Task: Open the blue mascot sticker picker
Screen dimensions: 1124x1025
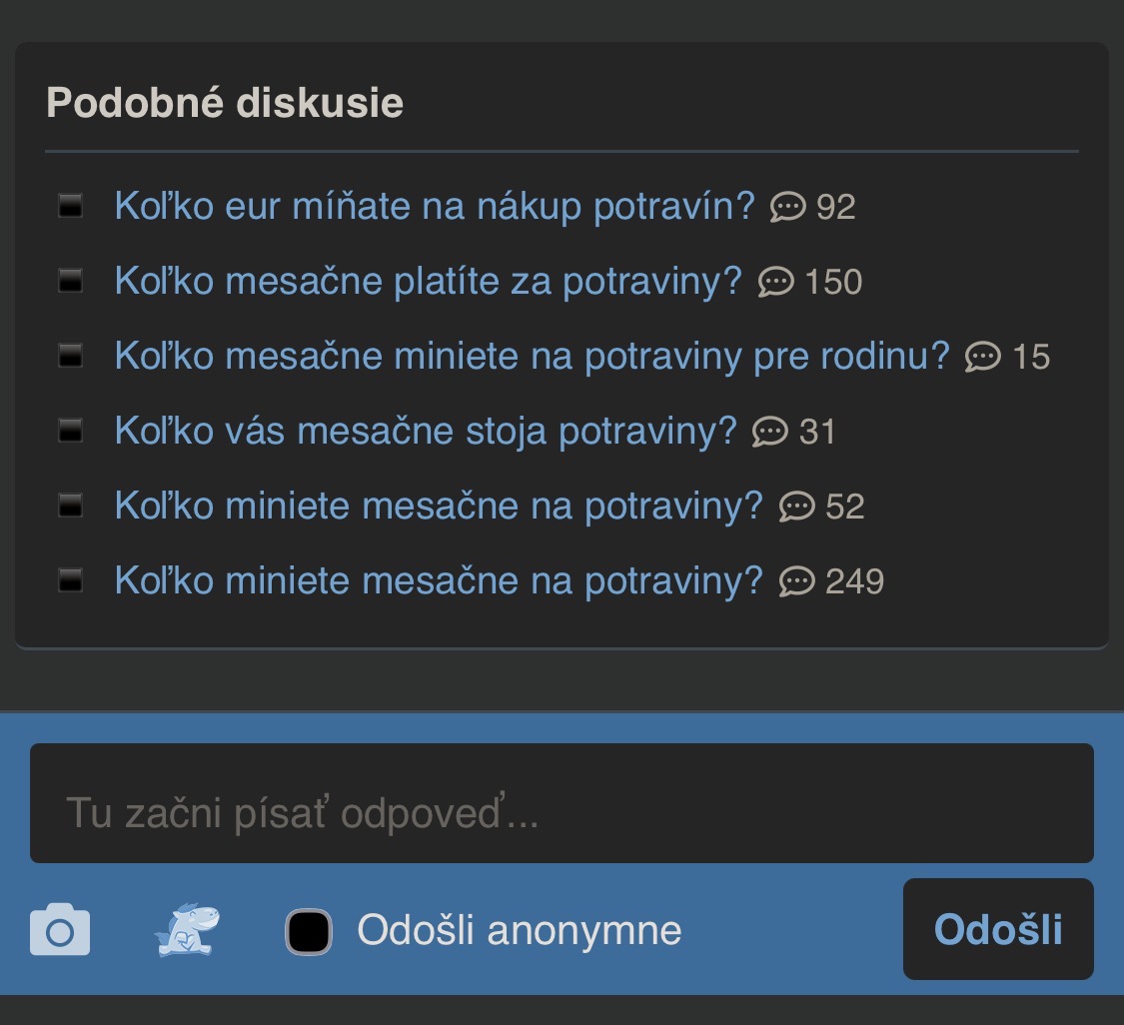Action: tap(187, 930)
